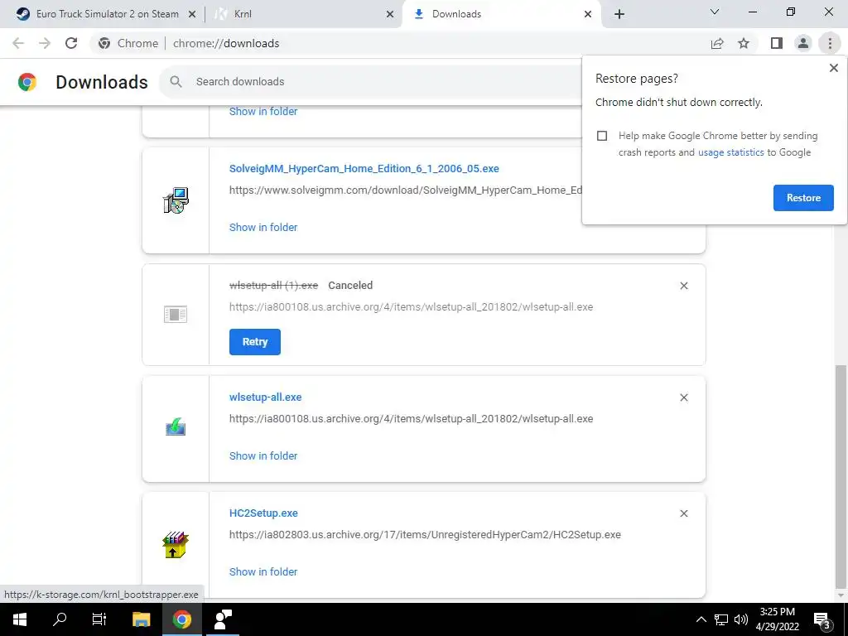Open Windows taskbar search
The image size is (848, 636).
pos(60,619)
